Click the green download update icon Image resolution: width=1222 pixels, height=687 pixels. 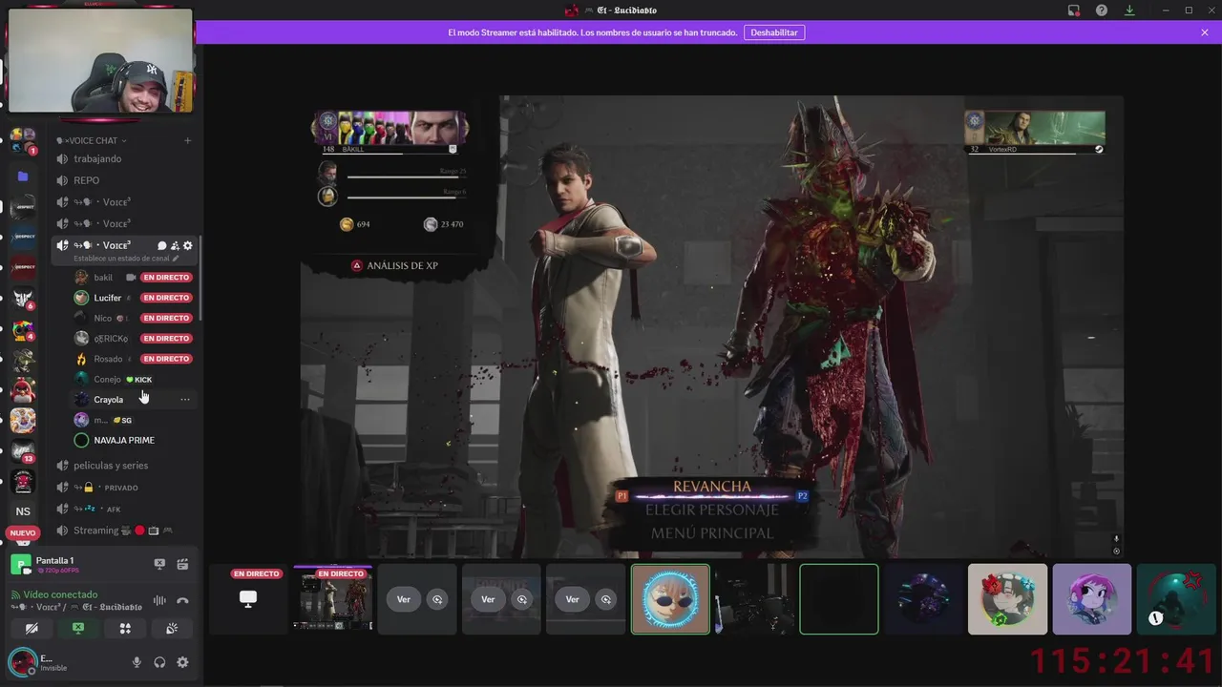[x=1129, y=10]
